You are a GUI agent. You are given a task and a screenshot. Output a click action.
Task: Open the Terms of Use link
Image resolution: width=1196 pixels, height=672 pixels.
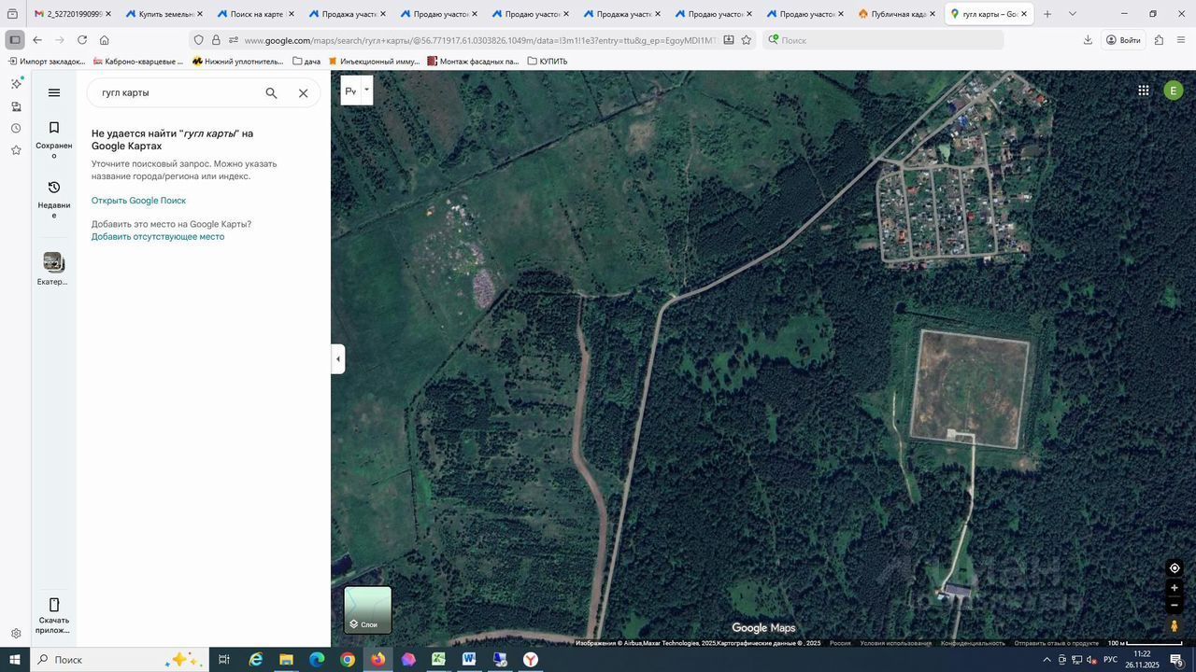click(895, 643)
